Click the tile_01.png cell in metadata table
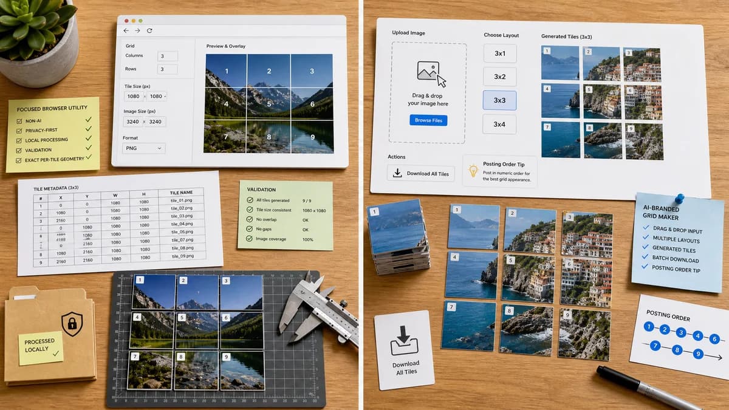 pos(181,200)
